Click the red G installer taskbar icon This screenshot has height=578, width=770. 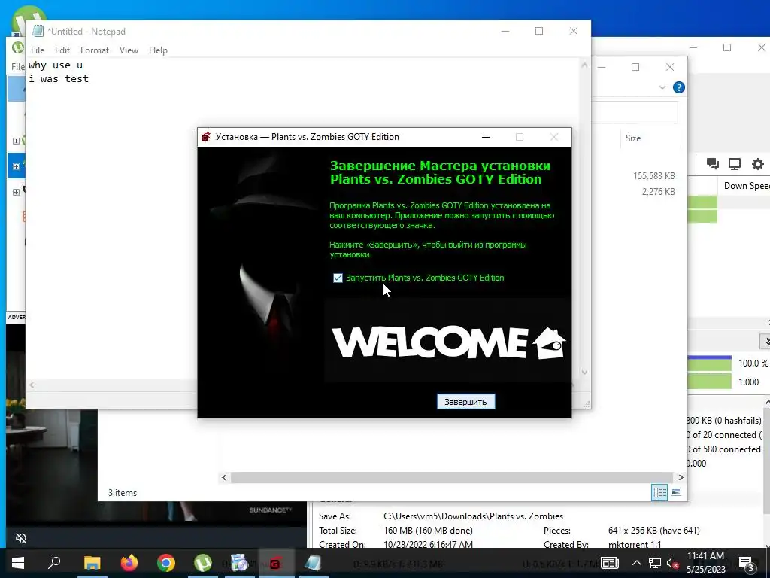276,563
